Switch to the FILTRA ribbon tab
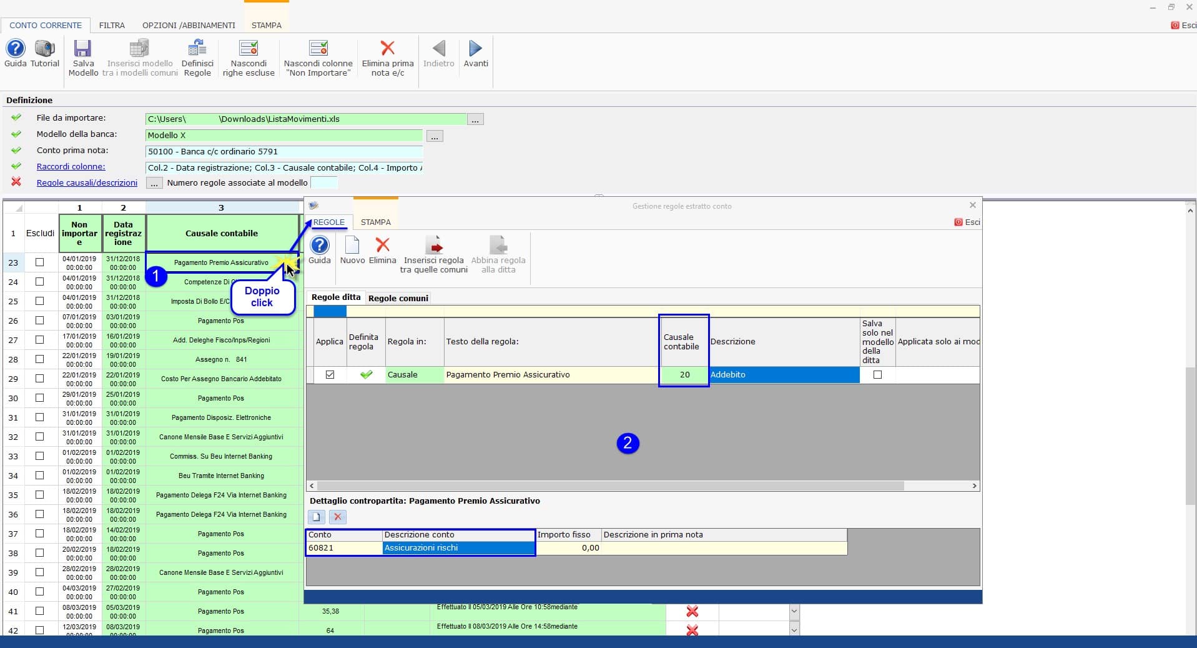Image resolution: width=1197 pixels, height=648 pixels. 112,26
